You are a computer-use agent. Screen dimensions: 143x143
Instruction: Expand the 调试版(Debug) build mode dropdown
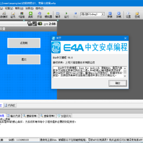click(103, 14)
